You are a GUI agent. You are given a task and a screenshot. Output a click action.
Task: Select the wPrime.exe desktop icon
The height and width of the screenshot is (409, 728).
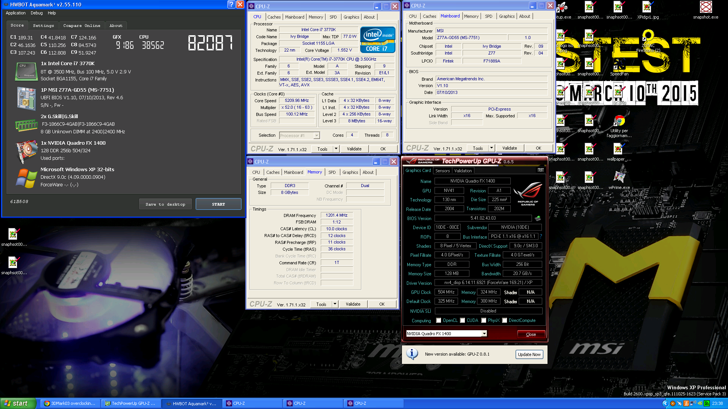(x=619, y=181)
